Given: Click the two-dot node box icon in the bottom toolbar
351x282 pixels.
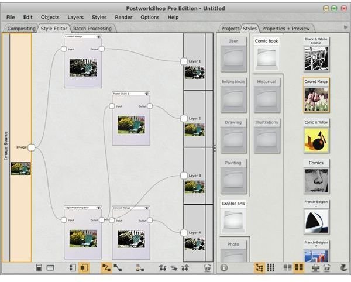Looking at the screenshot, I should click(73, 268).
